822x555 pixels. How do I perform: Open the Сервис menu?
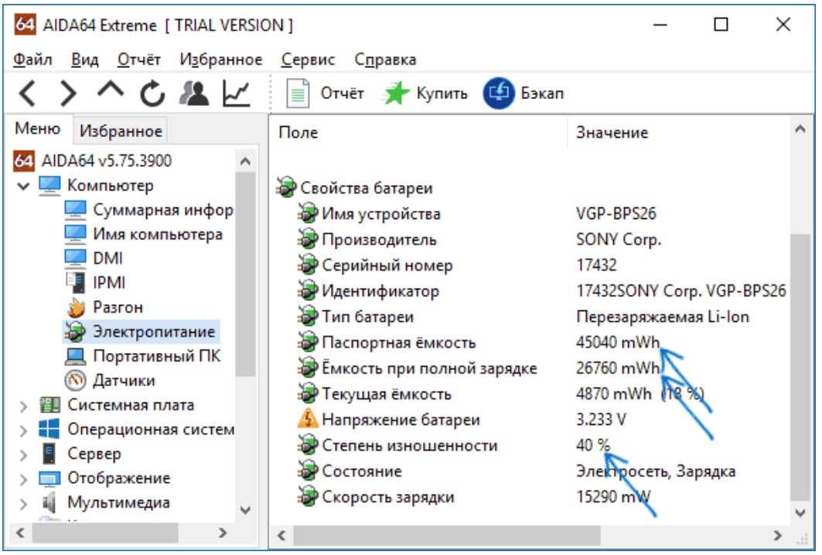point(308,60)
